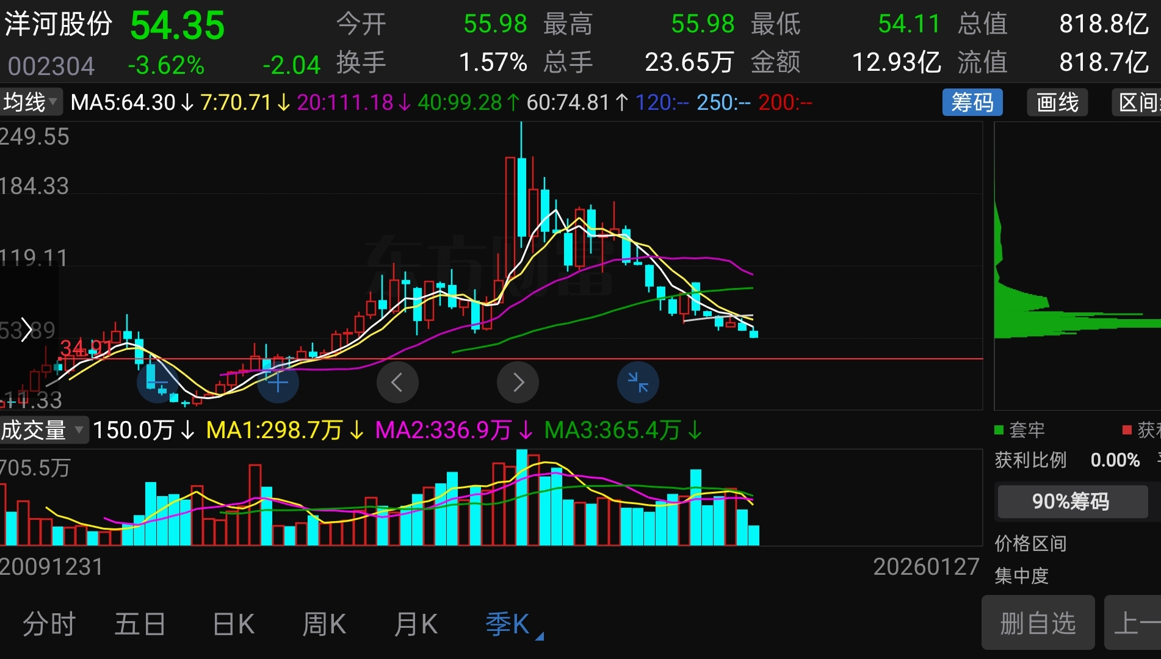
Task: Click the MA3:365.4万 volume label
Action: click(623, 430)
